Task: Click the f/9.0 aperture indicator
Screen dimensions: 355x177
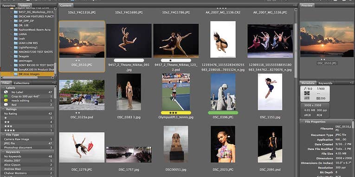Action: coord(308,89)
